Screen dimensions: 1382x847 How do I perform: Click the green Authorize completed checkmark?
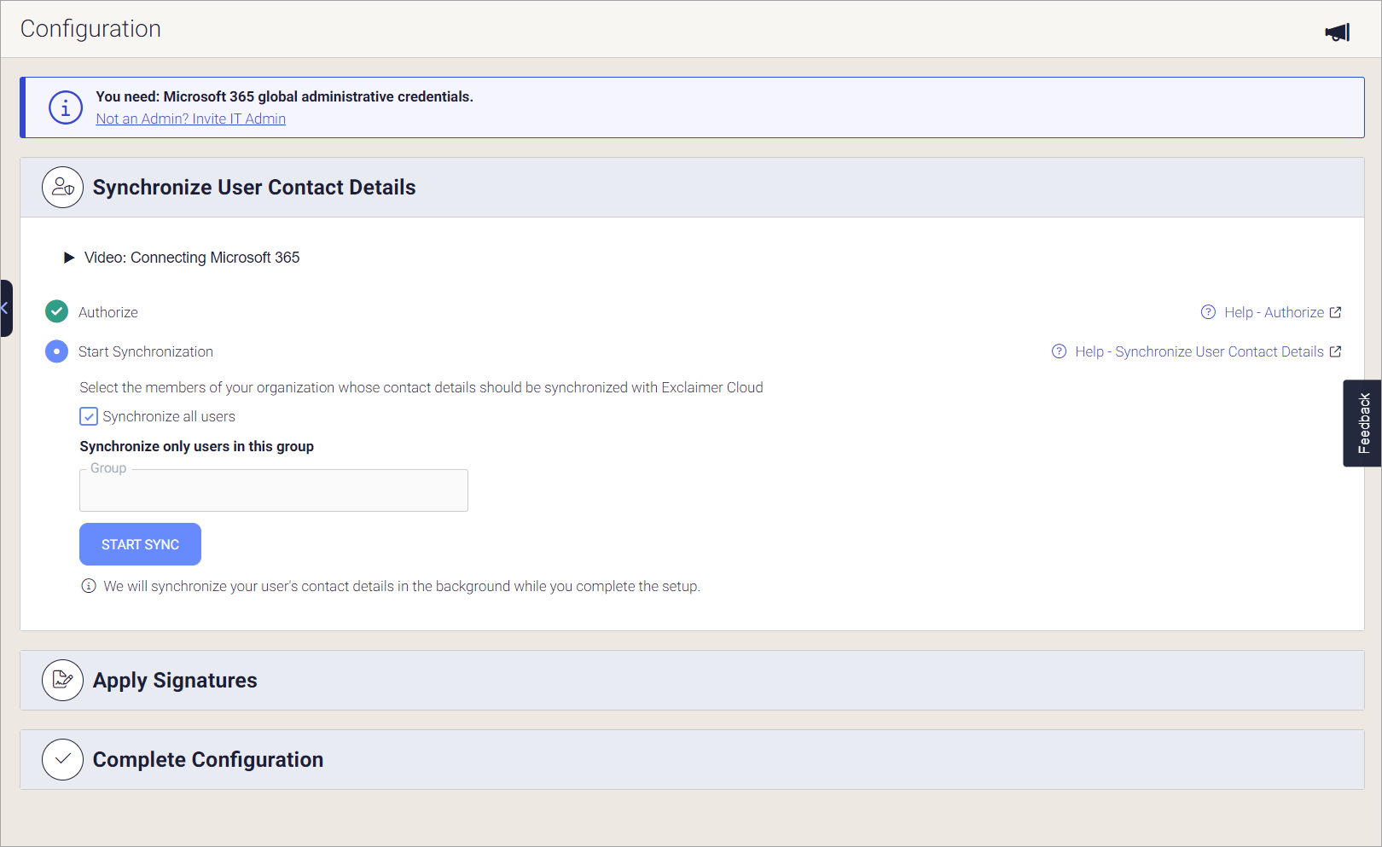coord(56,311)
